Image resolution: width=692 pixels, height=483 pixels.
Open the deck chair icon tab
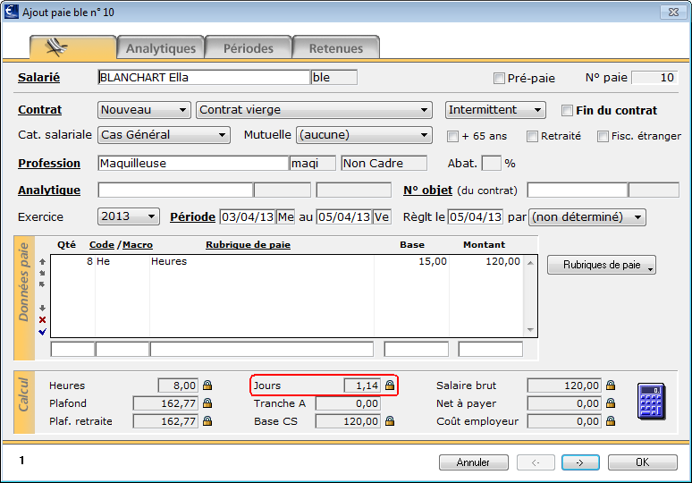click(x=72, y=47)
